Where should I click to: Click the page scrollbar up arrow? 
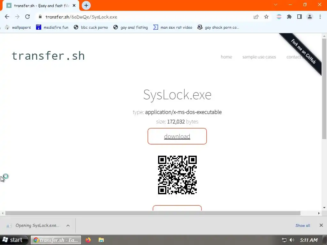(324, 36)
